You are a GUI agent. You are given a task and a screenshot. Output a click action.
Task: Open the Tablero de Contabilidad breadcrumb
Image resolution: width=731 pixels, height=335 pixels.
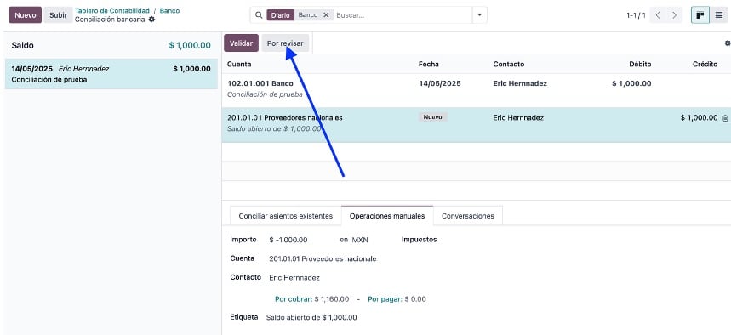112,10
